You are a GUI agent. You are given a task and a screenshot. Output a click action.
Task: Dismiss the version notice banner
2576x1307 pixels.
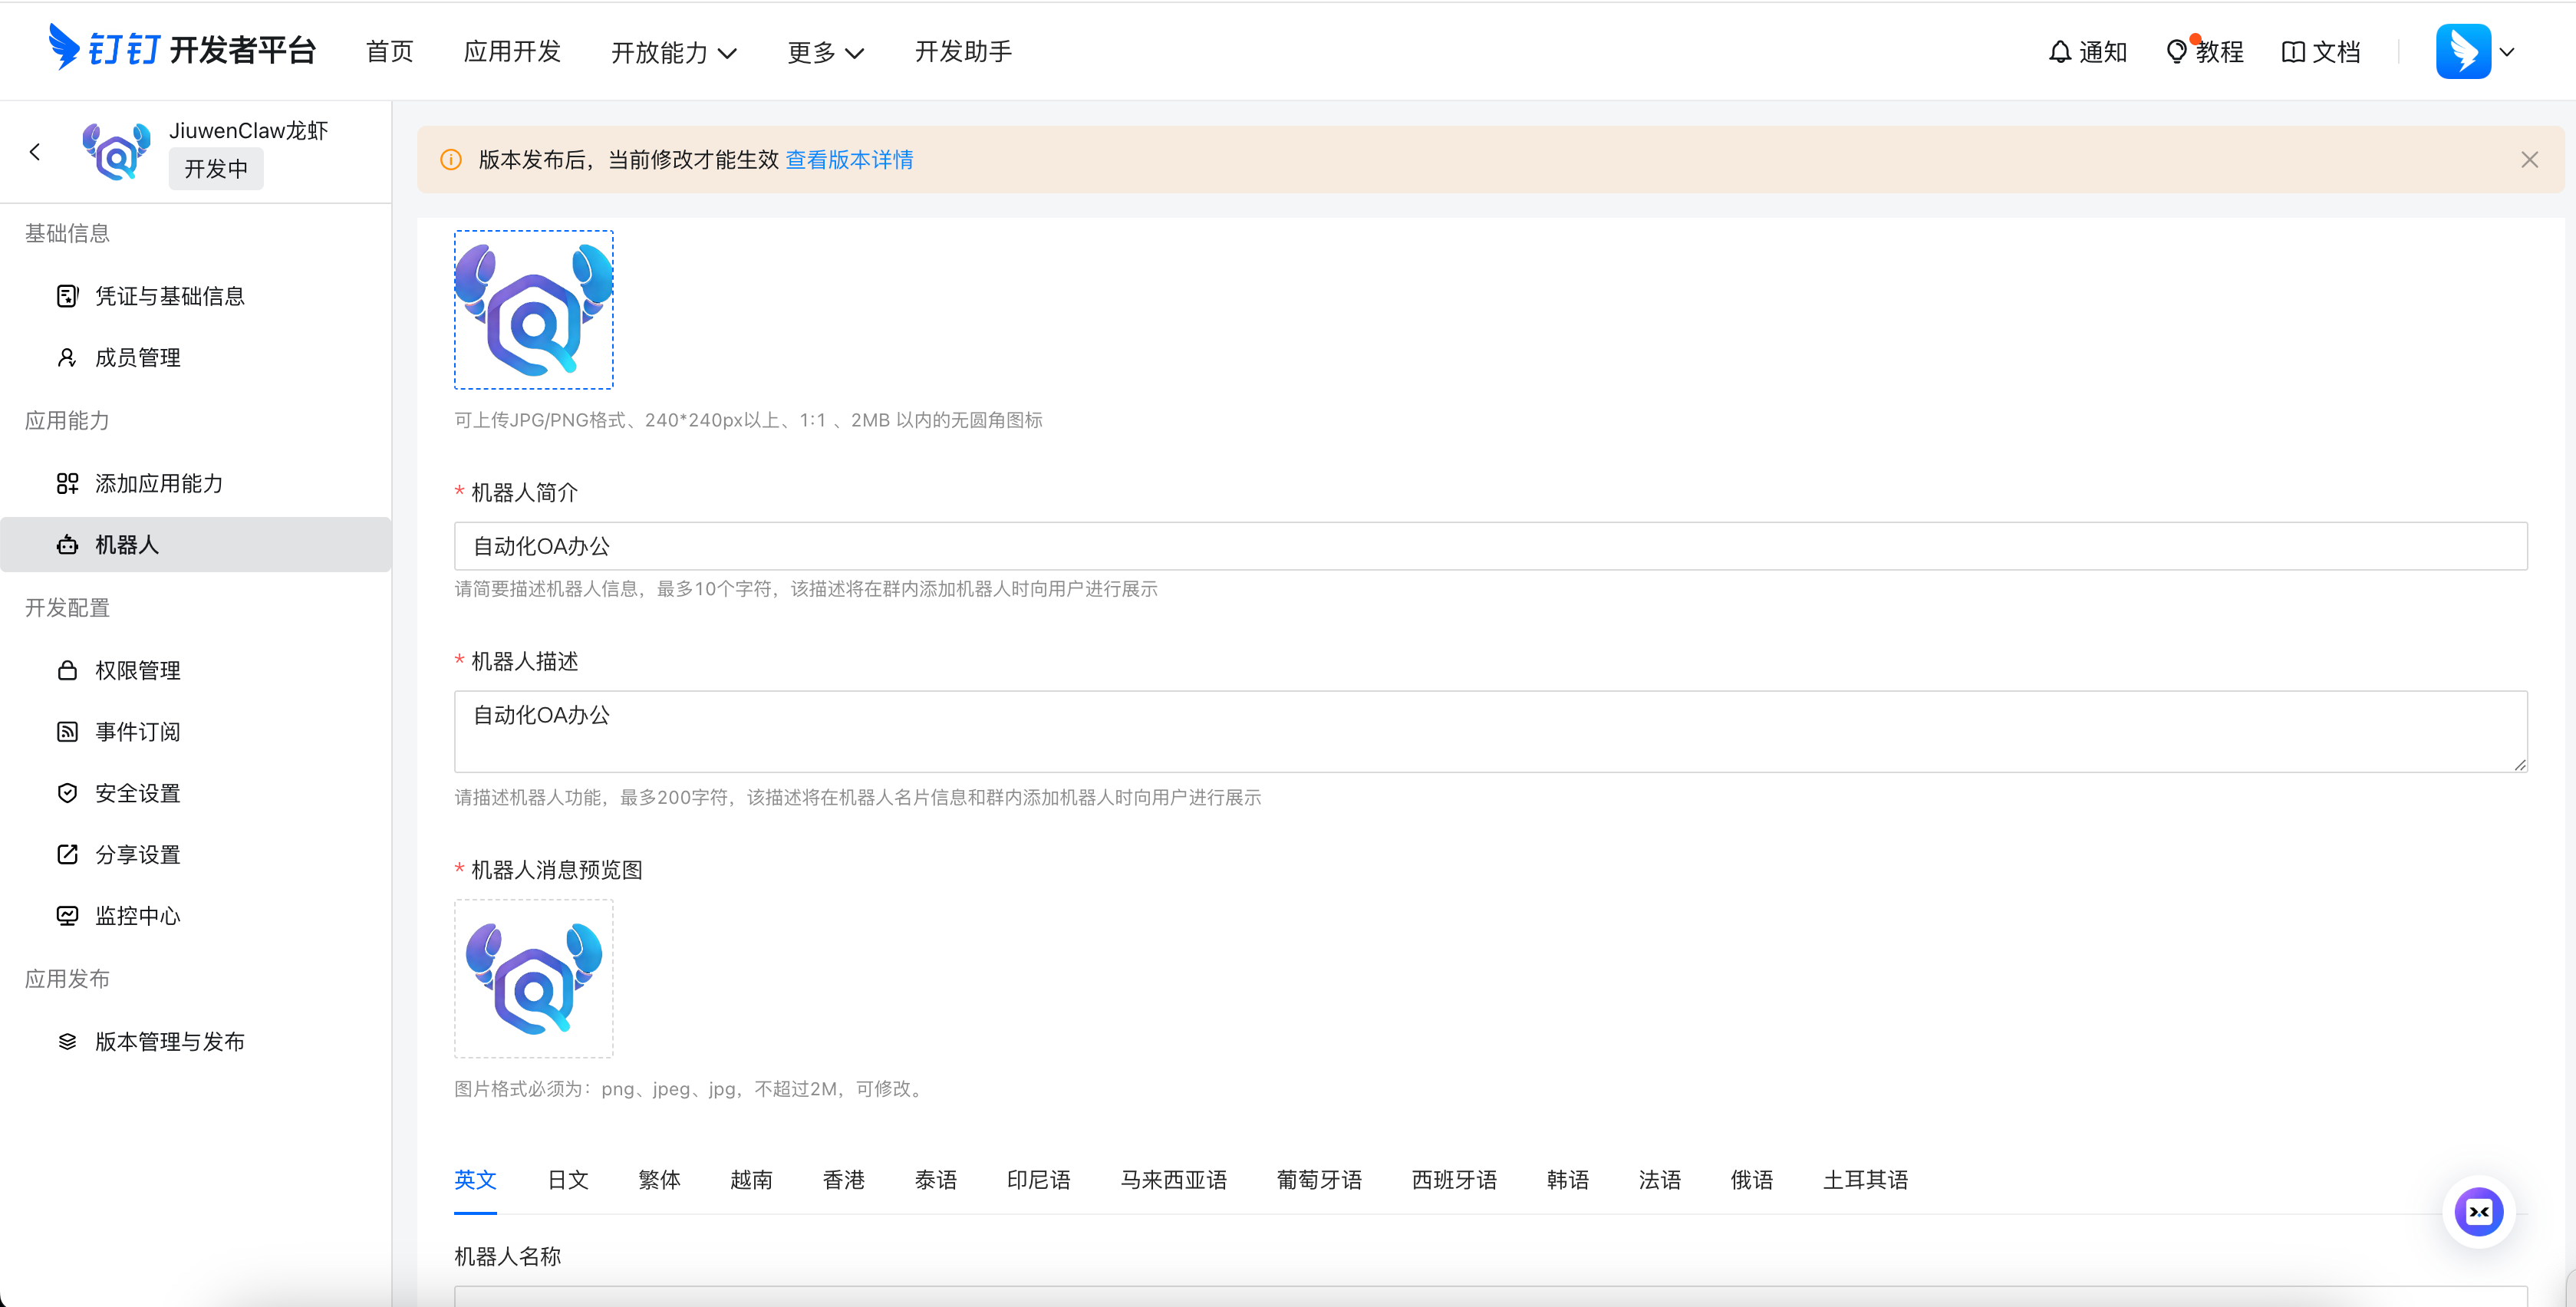[x=2529, y=159]
